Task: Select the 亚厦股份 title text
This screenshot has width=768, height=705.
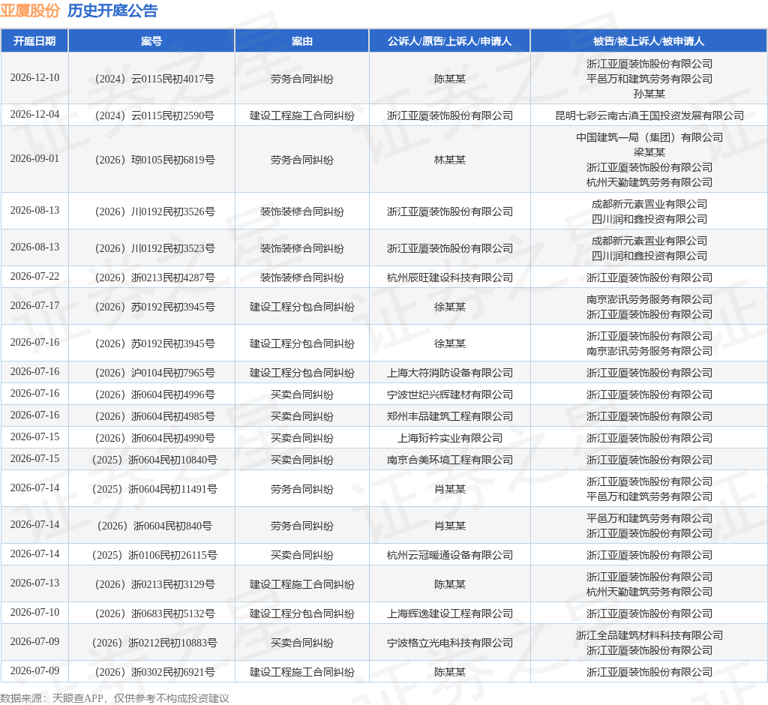Action: click(30, 10)
